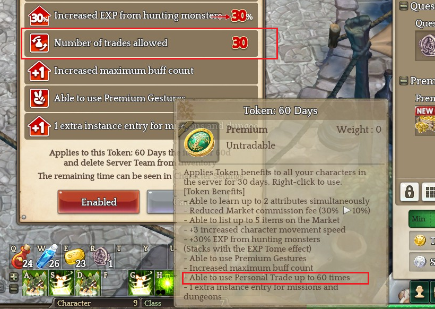Activate the green glowing skill in slot H
Viewport: 435px width, 309px height.
point(166,283)
